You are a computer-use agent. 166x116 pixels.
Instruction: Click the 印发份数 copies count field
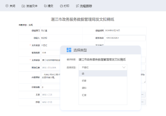click(50, 87)
